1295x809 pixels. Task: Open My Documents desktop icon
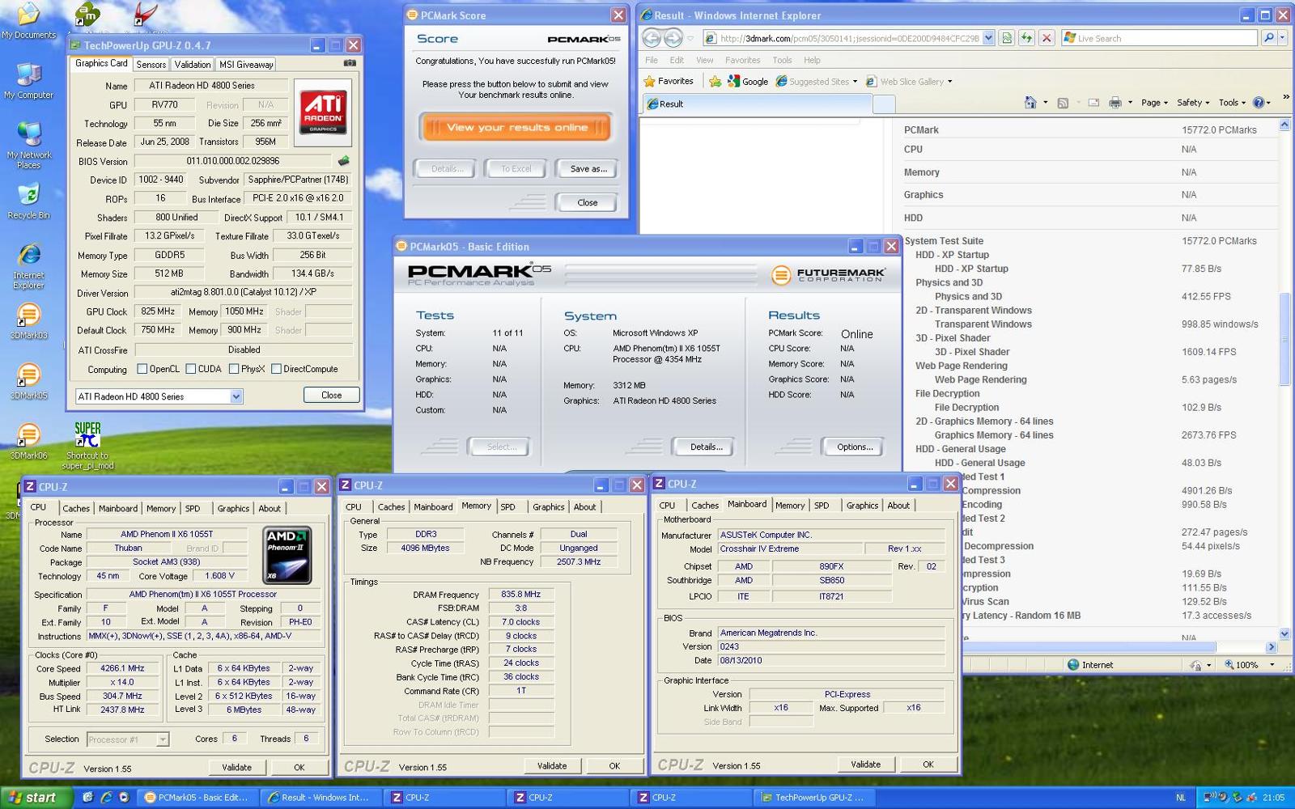point(28,21)
